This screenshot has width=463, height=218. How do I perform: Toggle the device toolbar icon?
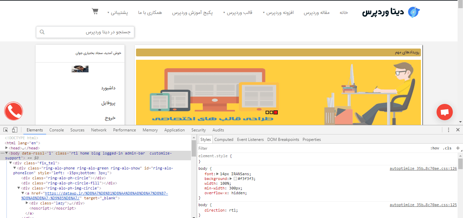[15, 130]
